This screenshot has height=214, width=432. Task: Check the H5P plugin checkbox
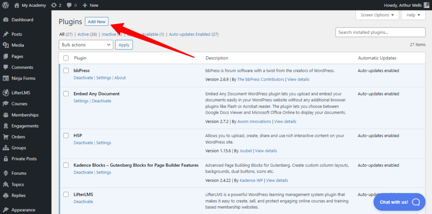(x=66, y=135)
